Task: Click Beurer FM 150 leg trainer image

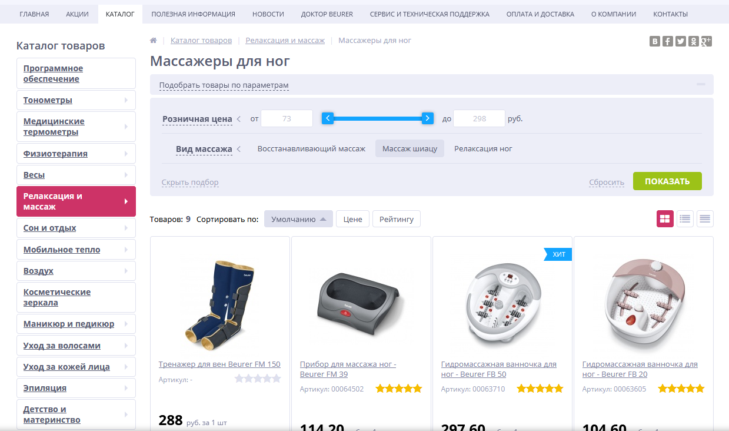Action: [219, 306]
